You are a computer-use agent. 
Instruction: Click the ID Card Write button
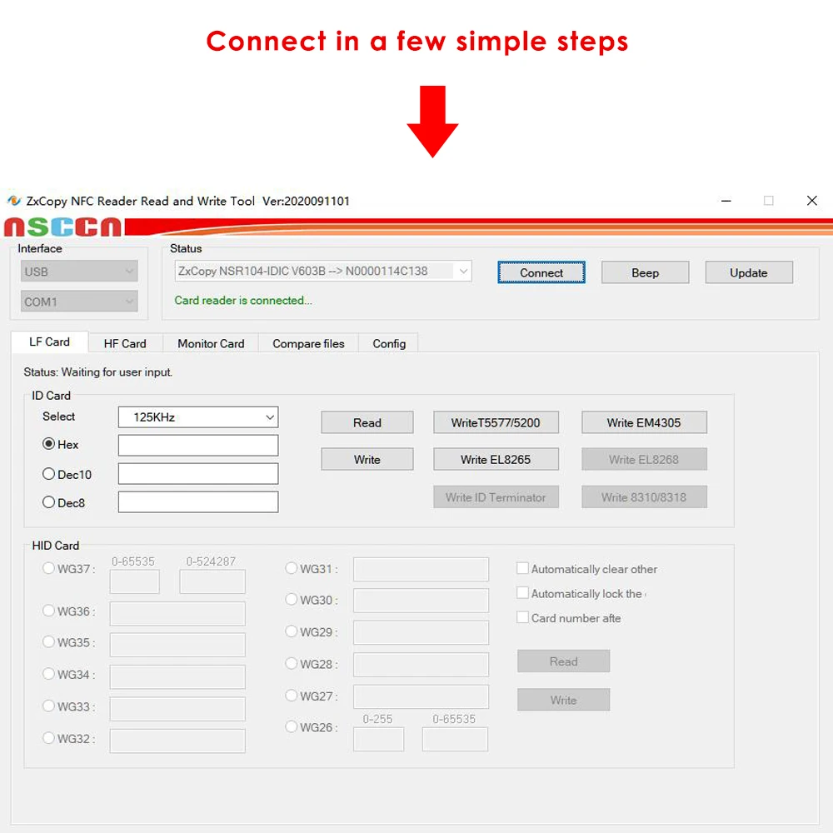click(x=367, y=460)
